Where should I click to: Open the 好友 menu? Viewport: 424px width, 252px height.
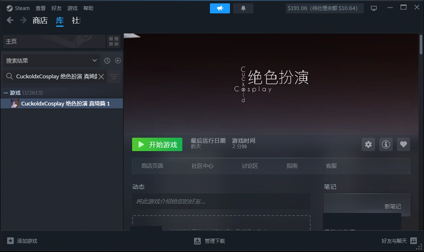pos(56,8)
